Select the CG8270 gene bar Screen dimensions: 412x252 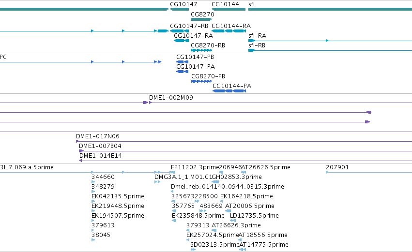tap(201, 19)
